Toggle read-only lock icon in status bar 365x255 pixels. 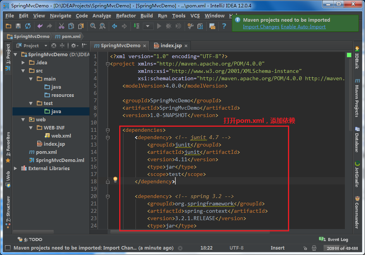coord(305,248)
